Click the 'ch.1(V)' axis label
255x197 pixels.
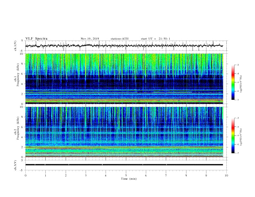pos(15,46)
